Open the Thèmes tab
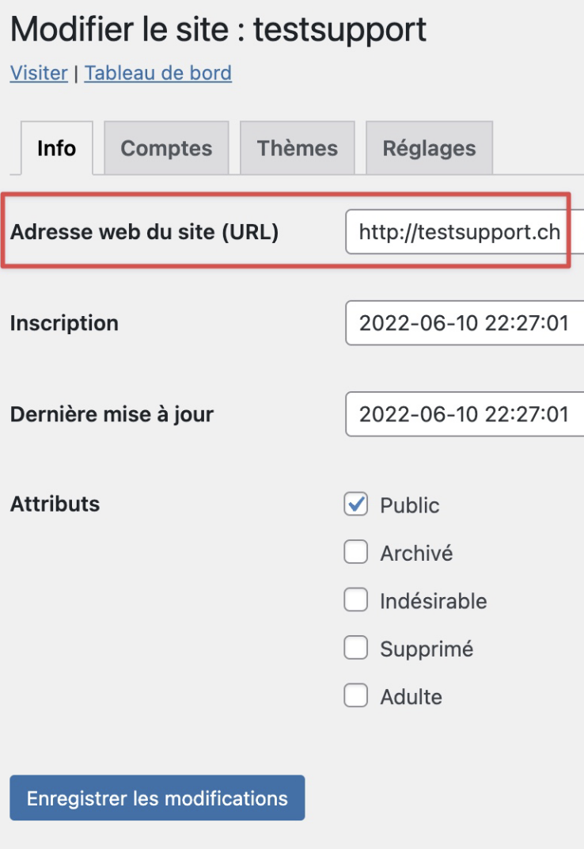Screen dimensions: 584x849 297,148
